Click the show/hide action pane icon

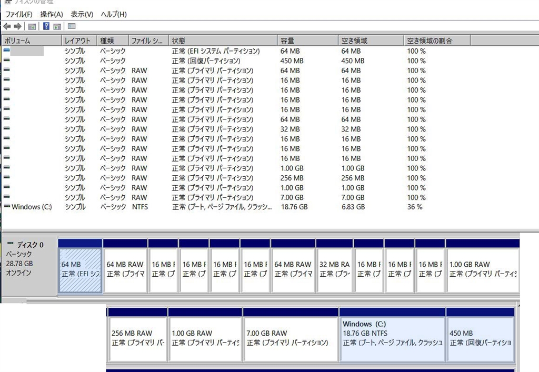tap(57, 26)
